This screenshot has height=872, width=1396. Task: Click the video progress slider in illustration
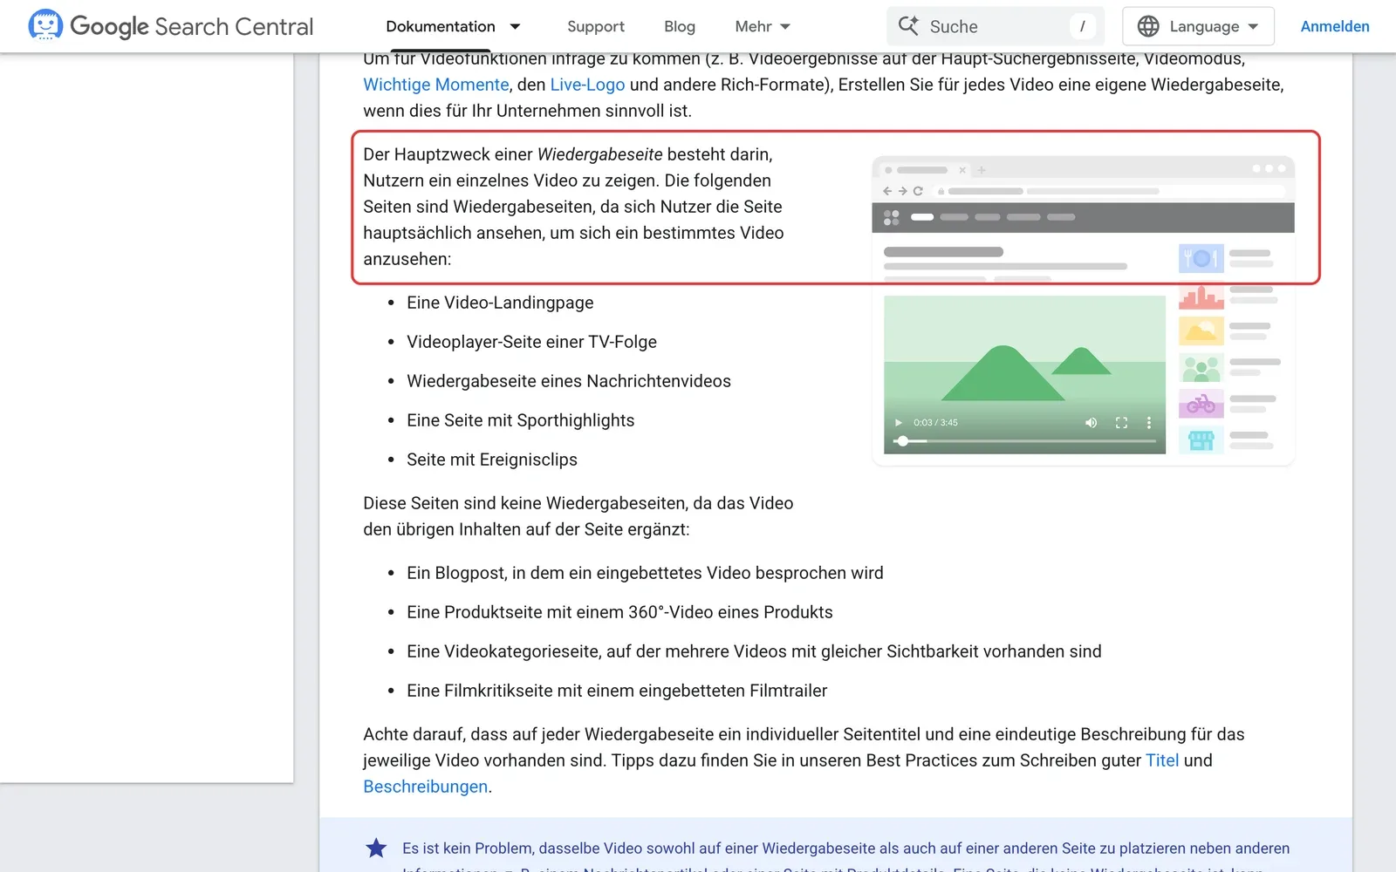tap(1025, 441)
